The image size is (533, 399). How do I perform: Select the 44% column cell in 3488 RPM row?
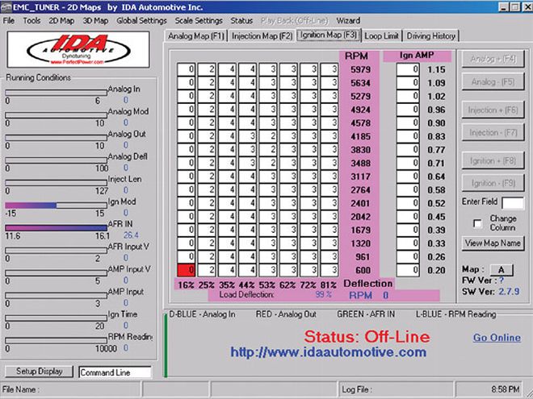pos(247,163)
